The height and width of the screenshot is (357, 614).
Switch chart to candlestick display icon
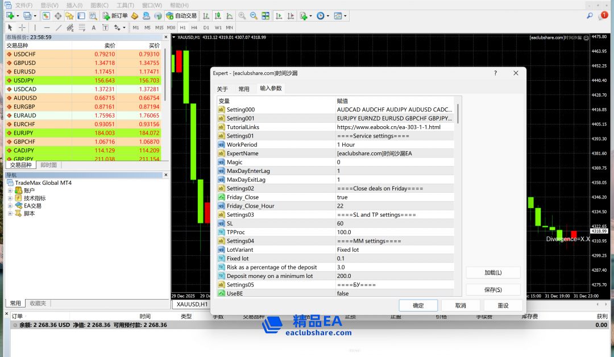[x=217, y=16]
